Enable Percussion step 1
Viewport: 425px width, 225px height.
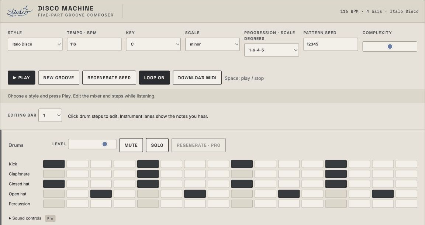coord(54,204)
